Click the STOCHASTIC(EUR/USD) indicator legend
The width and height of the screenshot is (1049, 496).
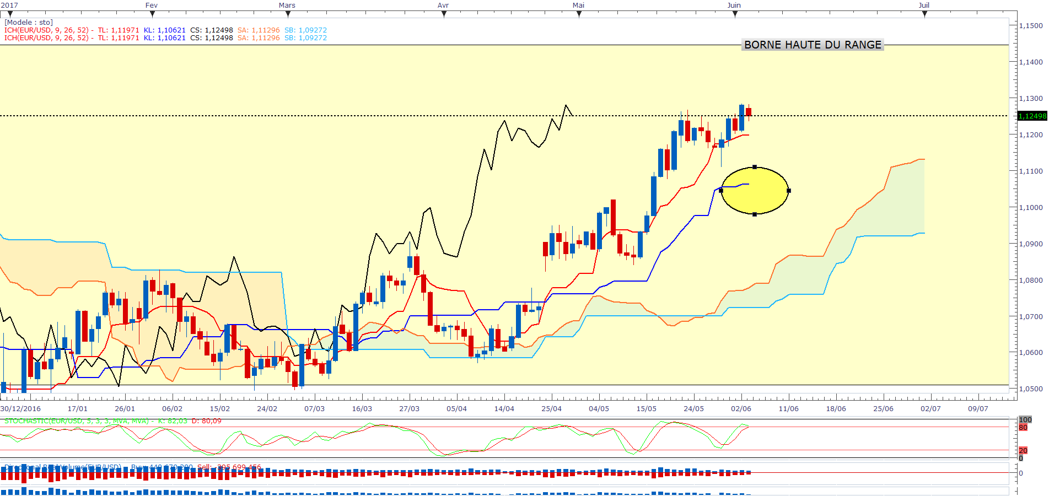click(113, 421)
